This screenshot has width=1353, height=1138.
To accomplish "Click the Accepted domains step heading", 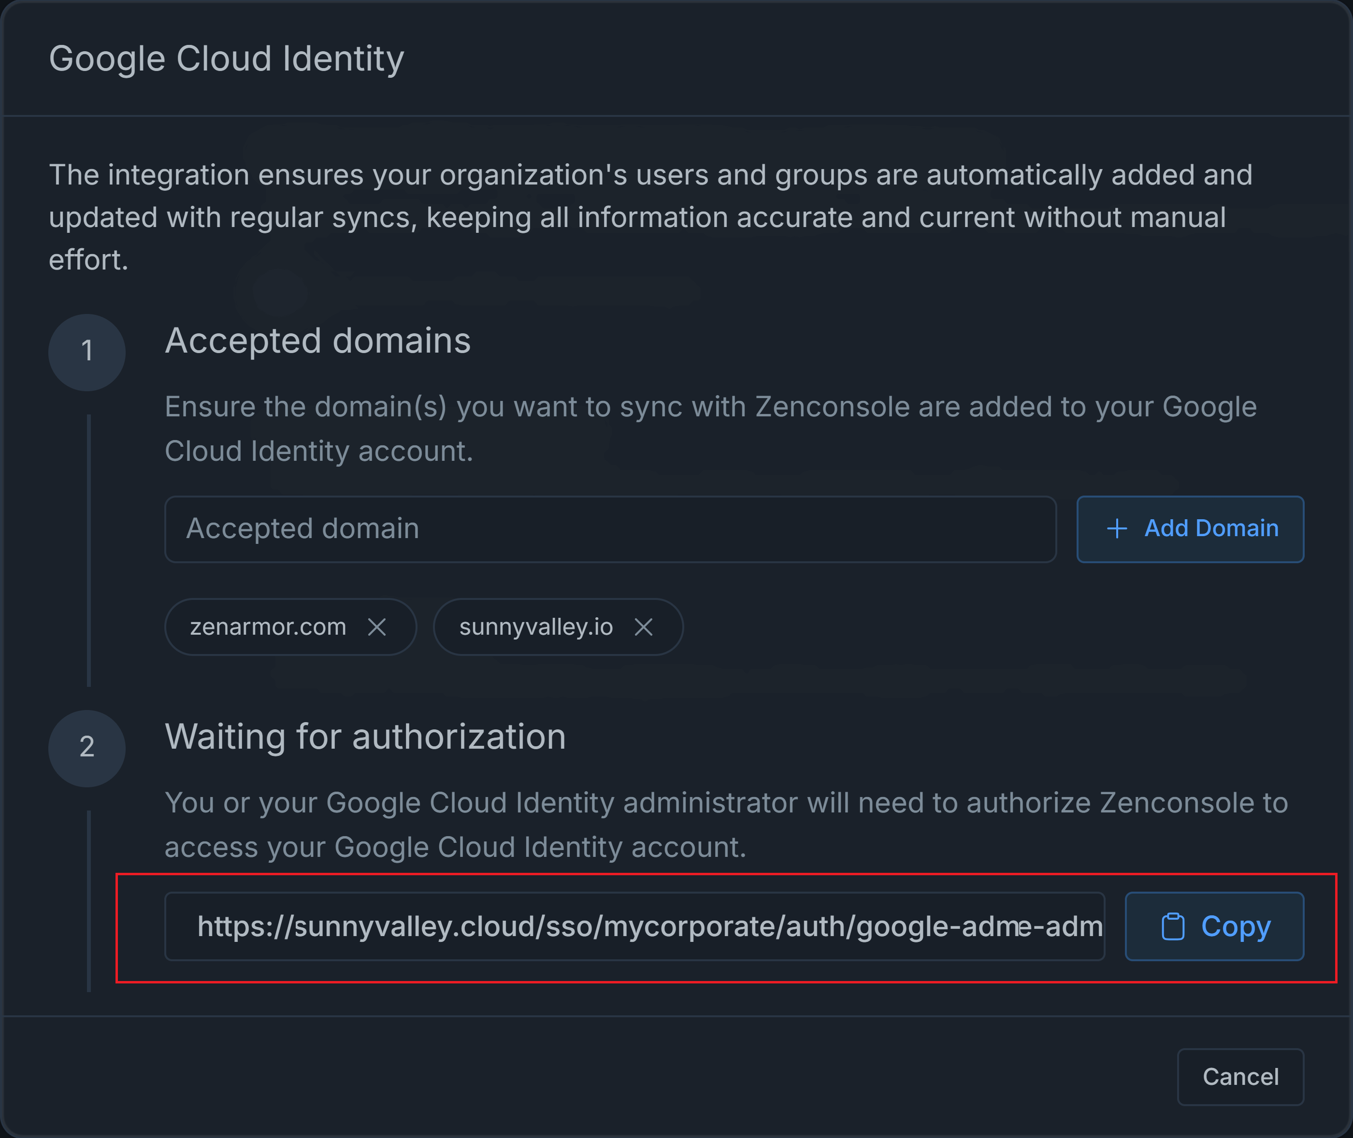I will [317, 341].
